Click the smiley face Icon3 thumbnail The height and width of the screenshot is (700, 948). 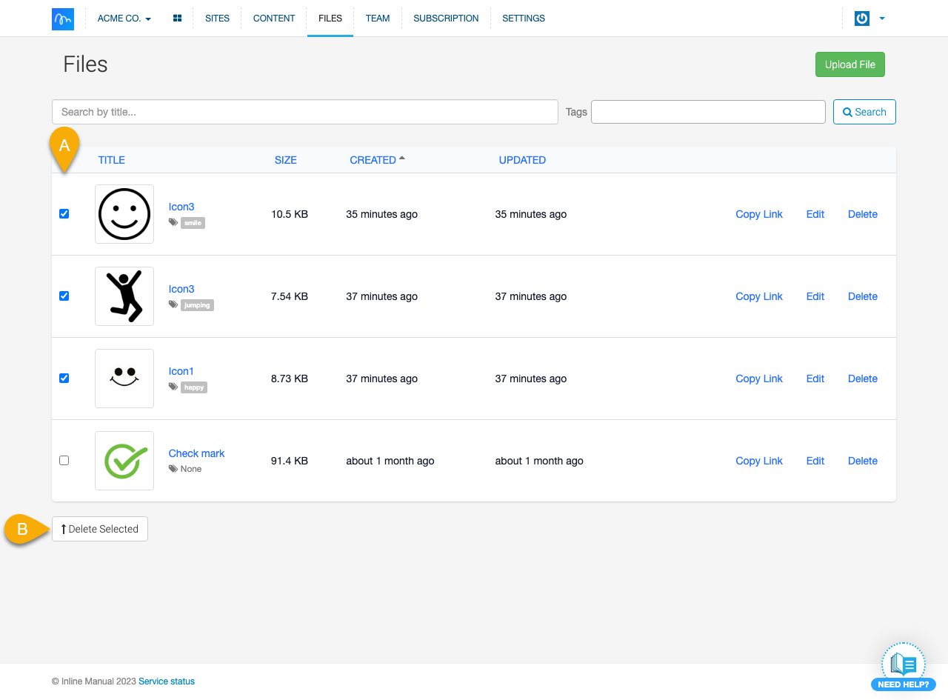124,214
